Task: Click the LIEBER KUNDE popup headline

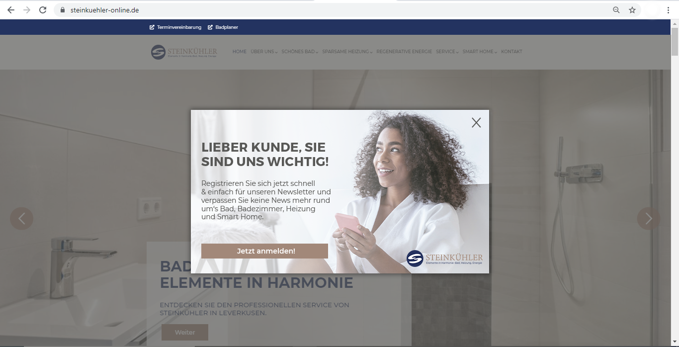Action: coord(265,154)
